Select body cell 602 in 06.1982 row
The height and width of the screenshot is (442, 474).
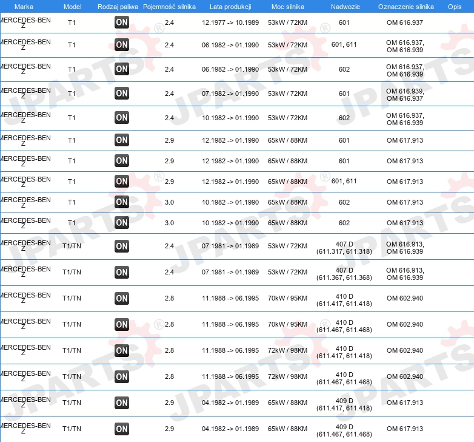[344, 69]
